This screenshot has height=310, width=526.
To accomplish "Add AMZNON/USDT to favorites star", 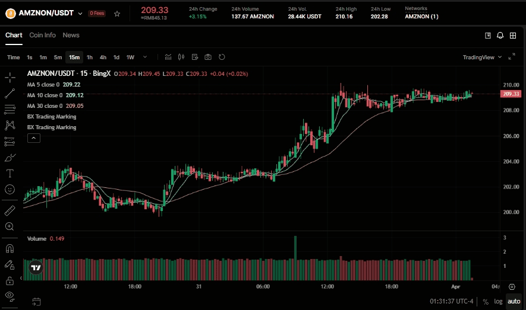I will (x=117, y=13).
